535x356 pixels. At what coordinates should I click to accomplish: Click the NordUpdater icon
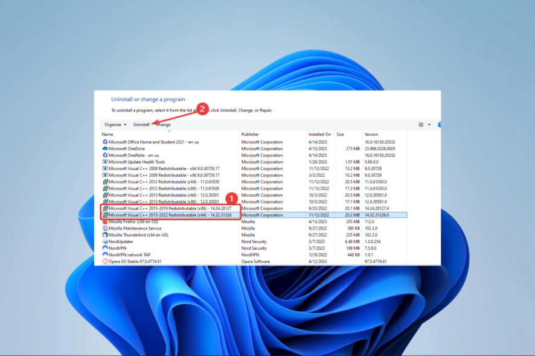[x=106, y=241]
